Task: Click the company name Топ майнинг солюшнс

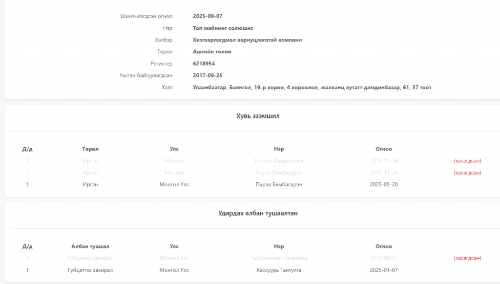Action: tap(223, 28)
